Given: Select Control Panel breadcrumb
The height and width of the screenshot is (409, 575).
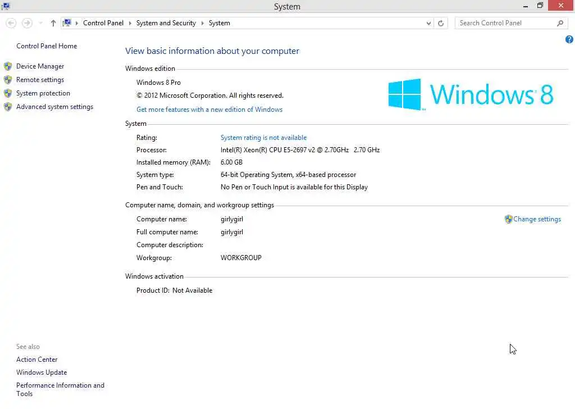Looking at the screenshot, I should tap(103, 22).
